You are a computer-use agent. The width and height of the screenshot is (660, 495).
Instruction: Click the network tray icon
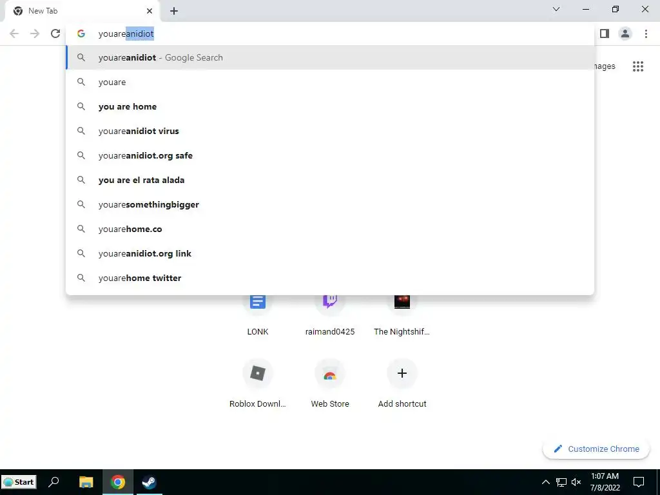point(561,482)
